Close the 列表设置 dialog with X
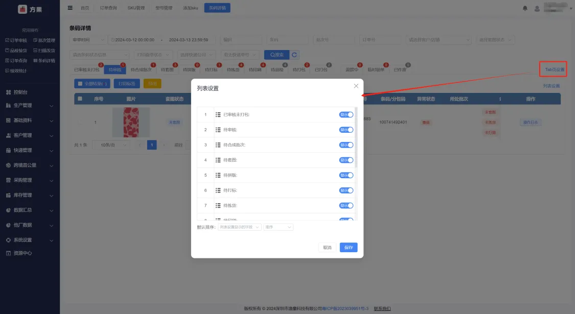 [x=356, y=86]
